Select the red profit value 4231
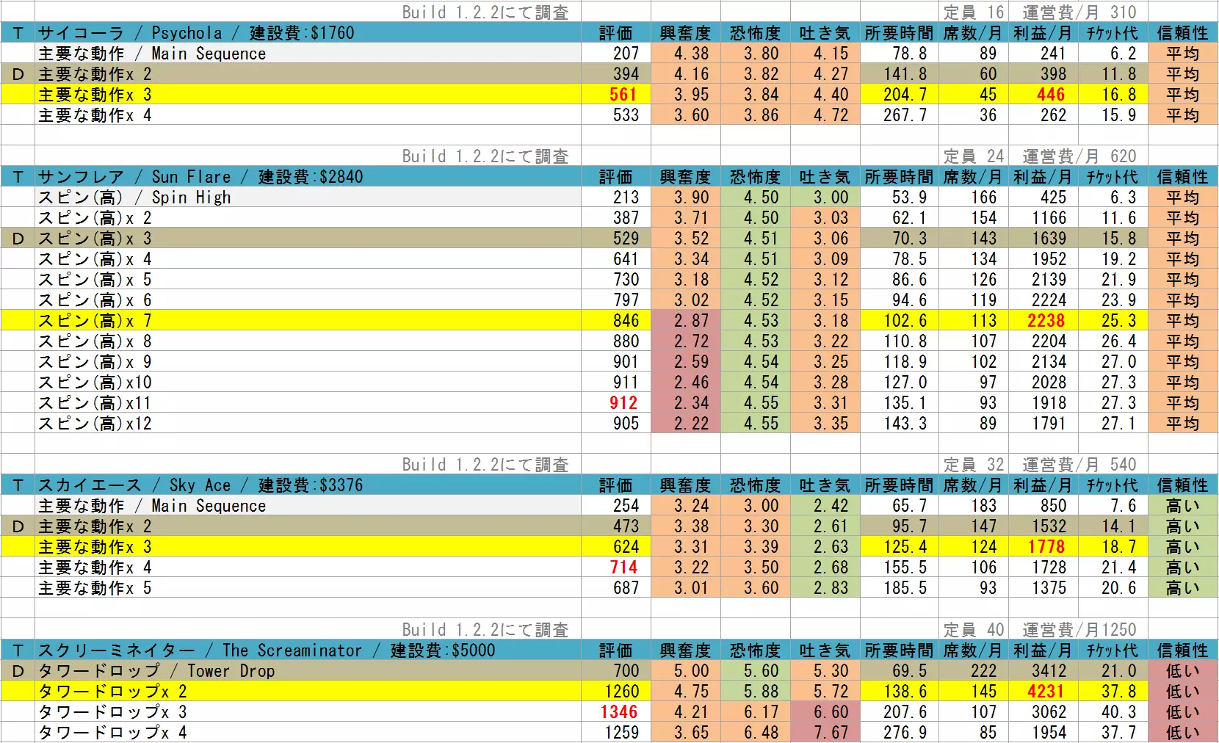1219x743 pixels. (x=1046, y=692)
